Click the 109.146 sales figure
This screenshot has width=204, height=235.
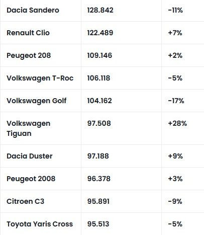pos(99,55)
